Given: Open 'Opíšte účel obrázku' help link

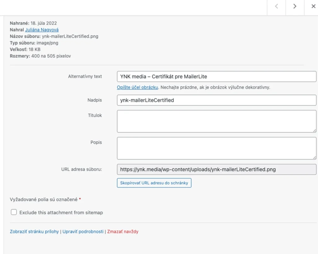Looking at the screenshot, I should pyautogui.click(x=137, y=87).
